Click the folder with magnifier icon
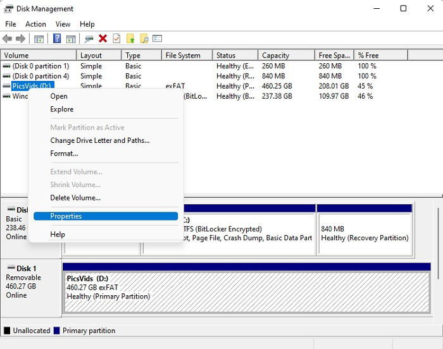This screenshot has width=443, height=349. (x=144, y=39)
